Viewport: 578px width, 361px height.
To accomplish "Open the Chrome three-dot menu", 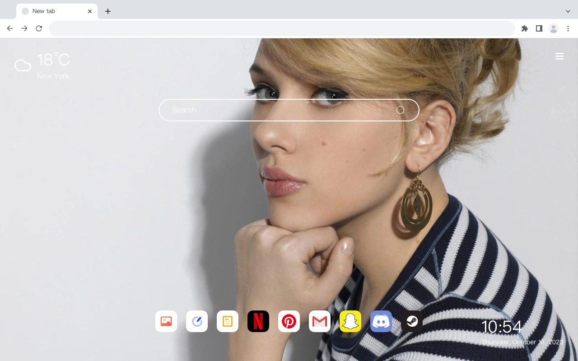I will [x=568, y=28].
